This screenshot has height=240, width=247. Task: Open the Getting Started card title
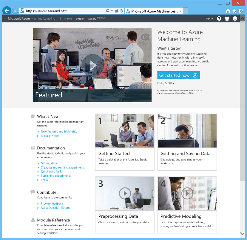114,154
